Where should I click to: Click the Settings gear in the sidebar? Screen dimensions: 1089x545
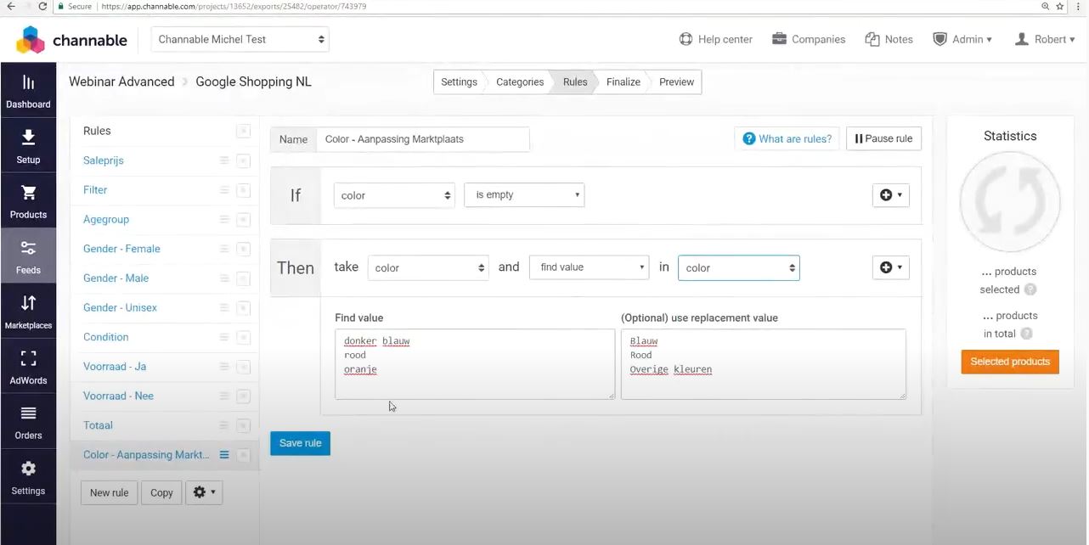(28, 477)
